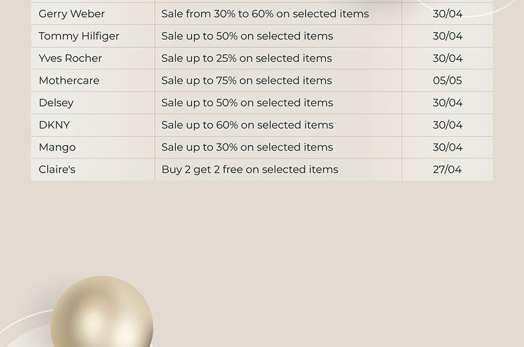Click the 05/05 end date

[447, 80]
